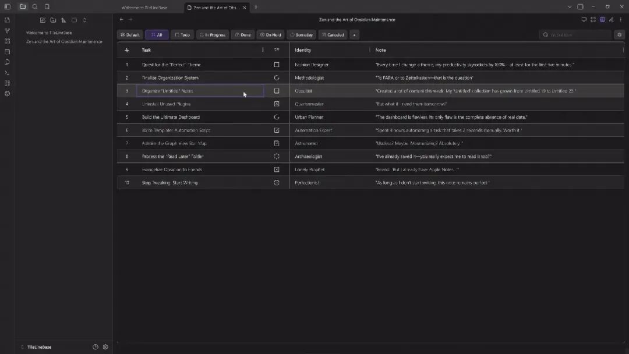Toggle status for Finalize Organization System
629x354 pixels.
click(x=277, y=78)
